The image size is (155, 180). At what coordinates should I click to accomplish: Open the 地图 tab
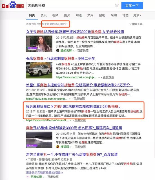125,15
